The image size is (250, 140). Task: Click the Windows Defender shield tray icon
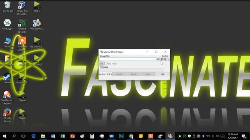(189, 136)
